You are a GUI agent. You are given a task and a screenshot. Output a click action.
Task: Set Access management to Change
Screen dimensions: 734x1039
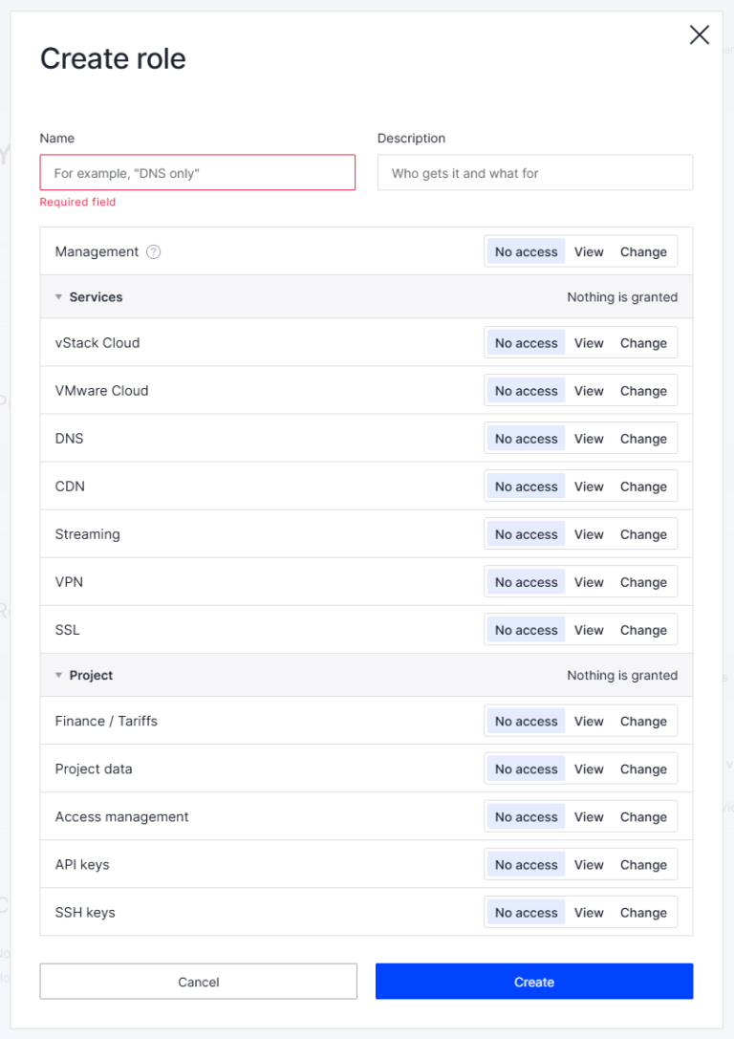tap(643, 816)
